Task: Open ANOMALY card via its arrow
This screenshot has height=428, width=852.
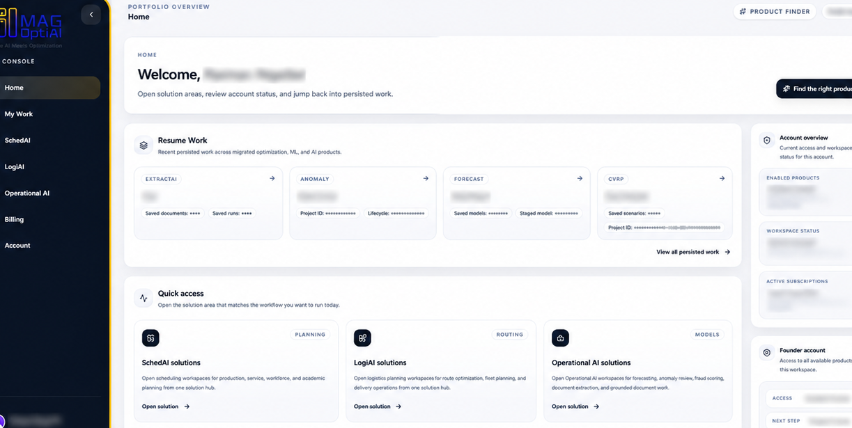Action: pyautogui.click(x=426, y=178)
